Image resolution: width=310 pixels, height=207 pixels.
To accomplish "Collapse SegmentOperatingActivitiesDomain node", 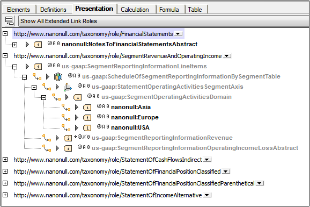I will pyautogui.click(x=43, y=97).
